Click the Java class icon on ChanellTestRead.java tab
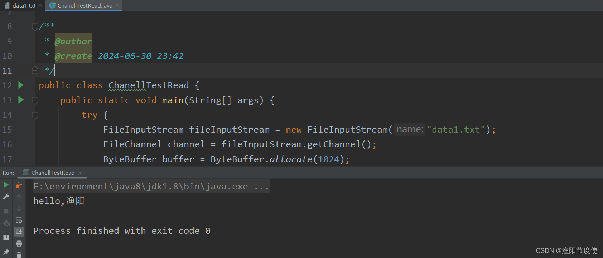The image size is (603, 258). (x=52, y=5)
